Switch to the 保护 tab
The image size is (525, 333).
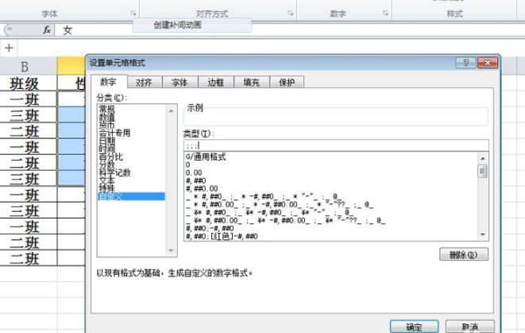click(287, 83)
